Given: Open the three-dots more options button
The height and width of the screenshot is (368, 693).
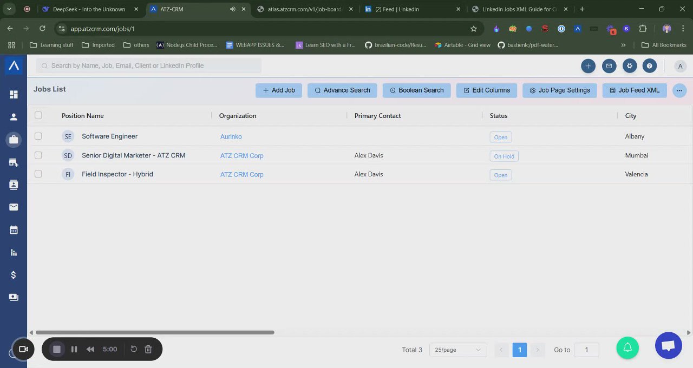Looking at the screenshot, I should point(679,90).
